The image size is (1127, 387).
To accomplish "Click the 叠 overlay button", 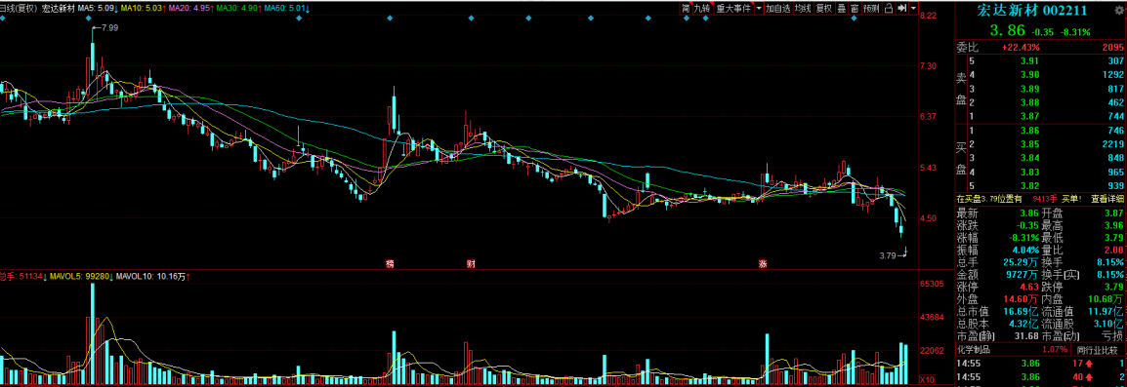I will coord(842,9).
